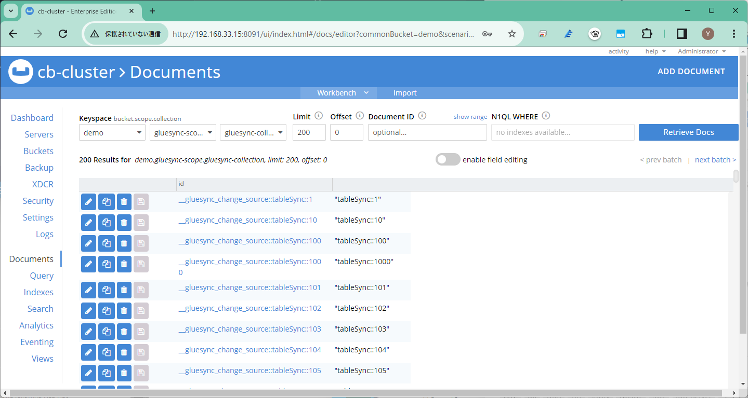Go to Query in sidebar
Screen dimensions: 748x398
(x=42, y=276)
